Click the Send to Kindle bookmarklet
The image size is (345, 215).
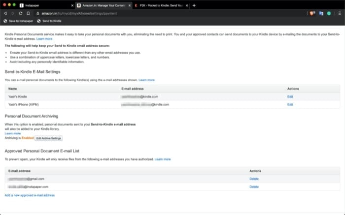49,21
